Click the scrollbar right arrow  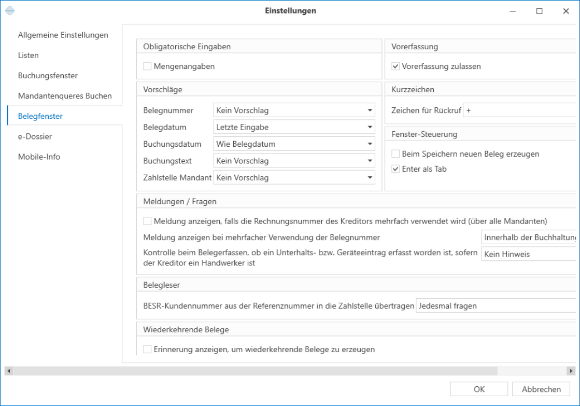[x=571, y=370]
